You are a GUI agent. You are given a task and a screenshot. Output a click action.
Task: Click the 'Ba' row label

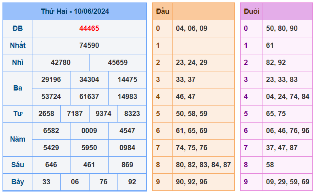pos(17,88)
